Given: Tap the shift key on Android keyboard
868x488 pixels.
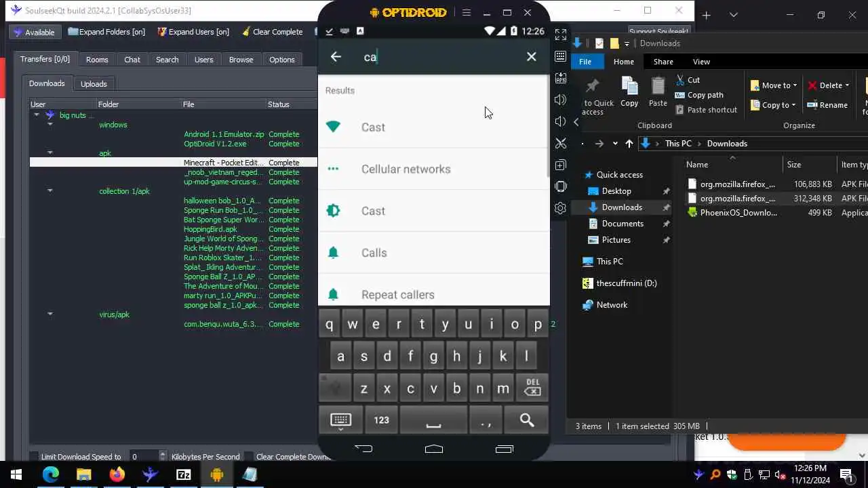Looking at the screenshot, I should (335, 388).
